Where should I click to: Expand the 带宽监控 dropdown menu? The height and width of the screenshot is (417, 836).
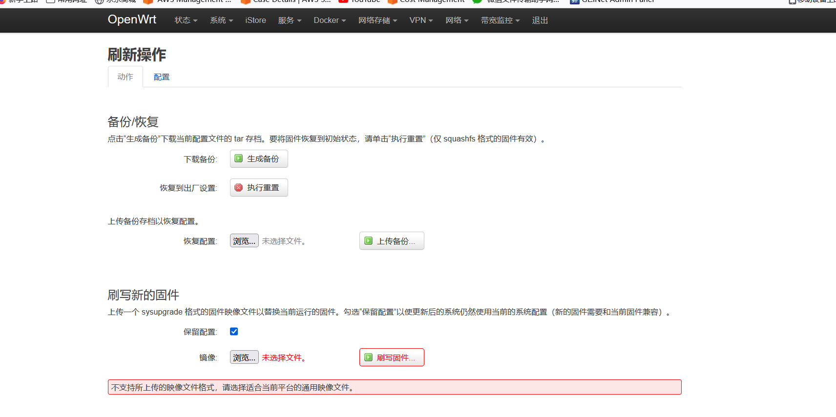click(500, 20)
